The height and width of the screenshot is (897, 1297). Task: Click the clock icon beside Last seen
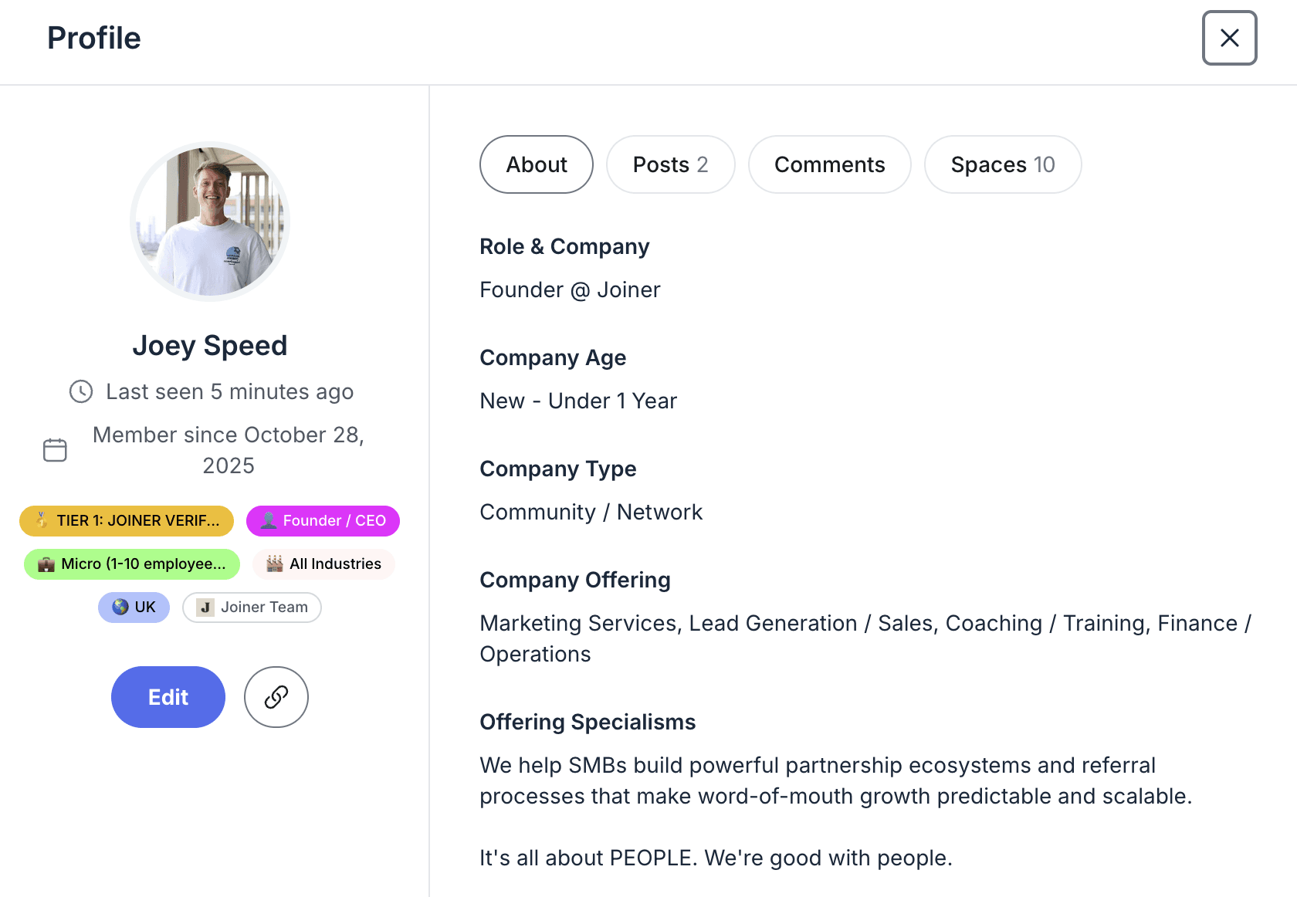(x=81, y=391)
